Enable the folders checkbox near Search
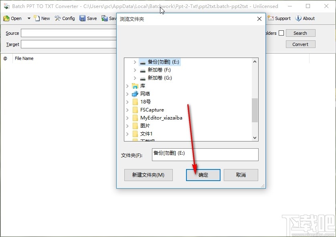 point(282,33)
